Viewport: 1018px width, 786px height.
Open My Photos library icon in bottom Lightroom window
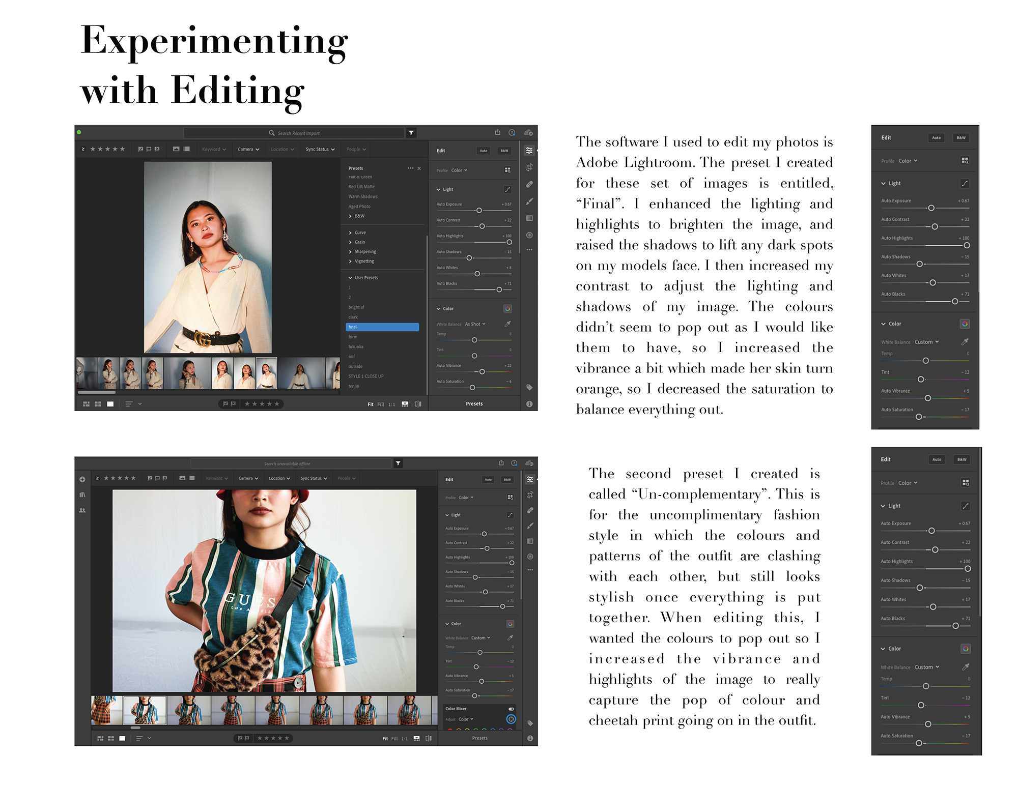coord(82,494)
